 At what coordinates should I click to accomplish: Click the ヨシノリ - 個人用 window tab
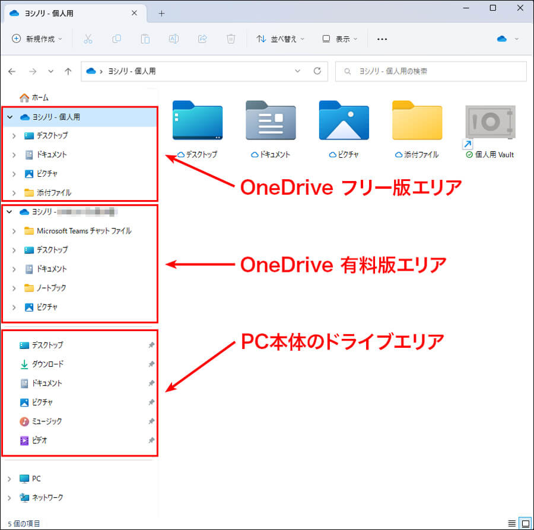75,13
